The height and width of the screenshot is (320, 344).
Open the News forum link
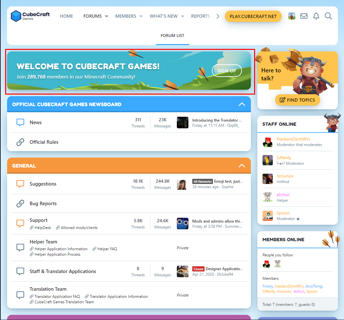click(36, 123)
